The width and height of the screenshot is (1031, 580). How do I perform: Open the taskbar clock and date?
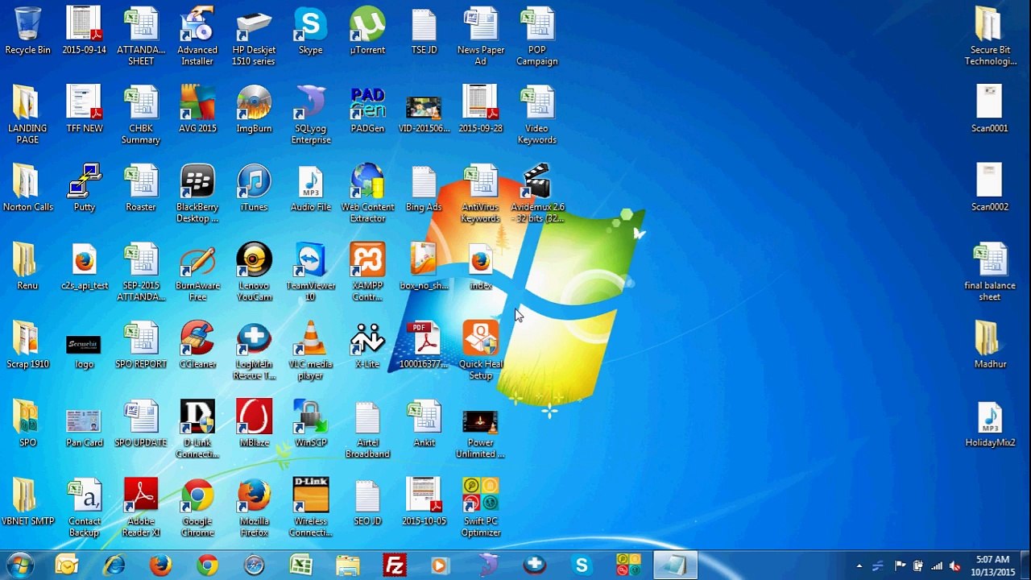pos(992,565)
